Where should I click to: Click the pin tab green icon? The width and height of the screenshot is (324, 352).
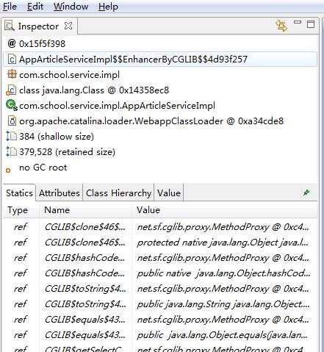[x=306, y=193]
